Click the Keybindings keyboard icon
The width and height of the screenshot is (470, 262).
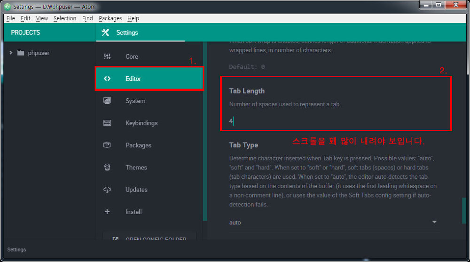107,123
